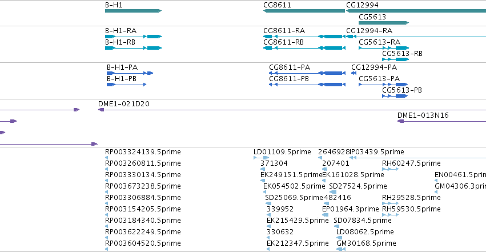Click protein feature B-H1-PA
Screen dimensions: 486x252
click(130, 73)
